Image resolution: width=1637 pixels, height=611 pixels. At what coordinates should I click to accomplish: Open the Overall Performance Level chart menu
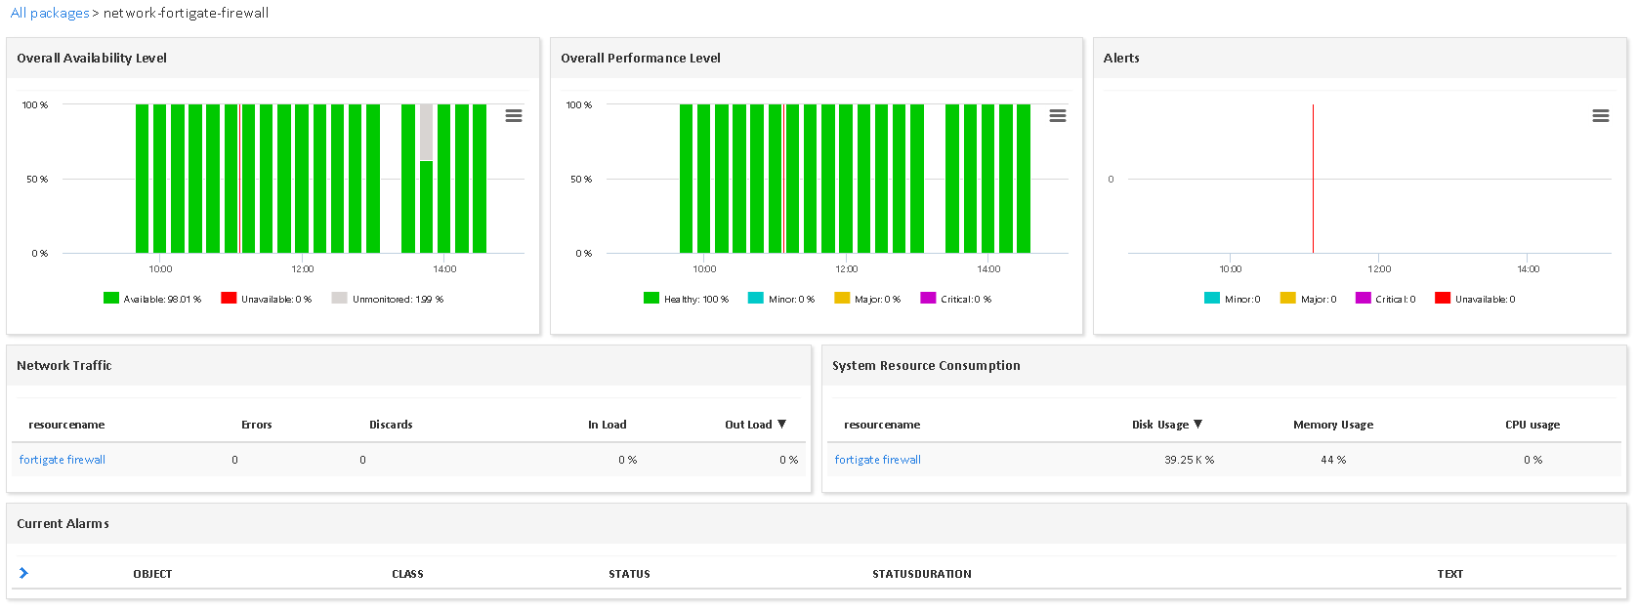1057,115
